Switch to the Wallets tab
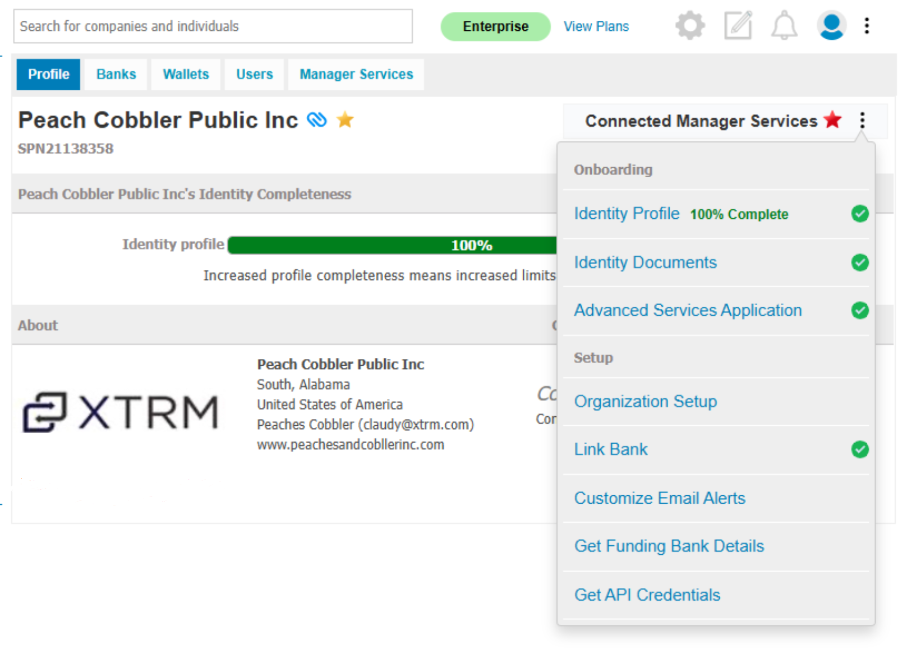 (x=186, y=75)
